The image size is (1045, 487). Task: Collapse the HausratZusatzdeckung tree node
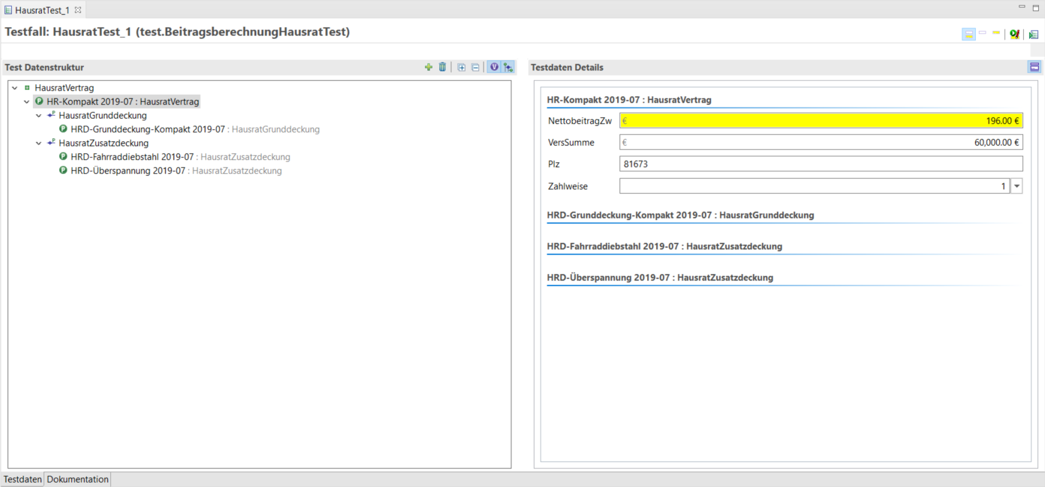[x=39, y=143]
